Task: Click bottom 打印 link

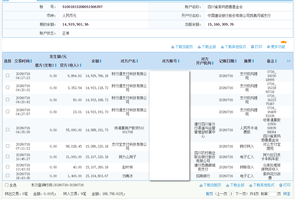Action: [x=287, y=185]
